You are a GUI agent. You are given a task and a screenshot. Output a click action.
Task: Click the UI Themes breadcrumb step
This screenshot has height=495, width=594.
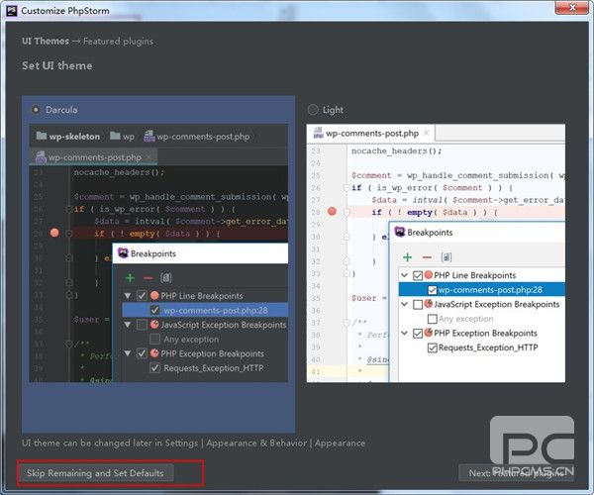click(x=46, y=41)
